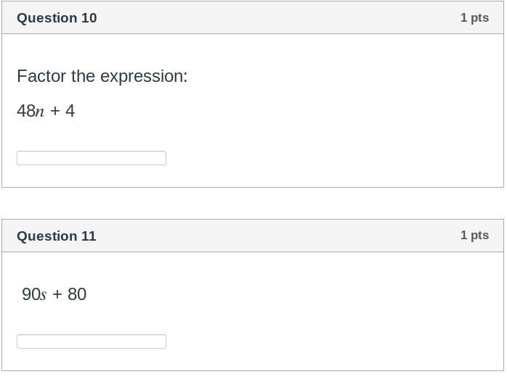
Task: Click the 'Factor the expression:' prompt text
Action: pyautogui.click(x=102, y=76)
